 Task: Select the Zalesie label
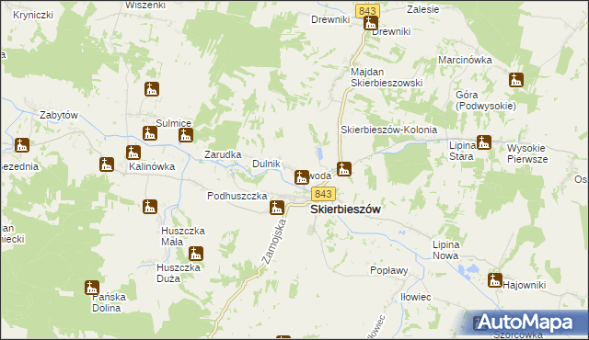423,9
